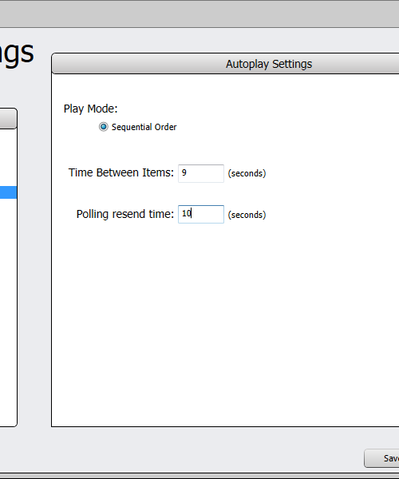Click the Polling resend time label
The image size is (399, 479).
pyautogui.click(x=124, y=214)
